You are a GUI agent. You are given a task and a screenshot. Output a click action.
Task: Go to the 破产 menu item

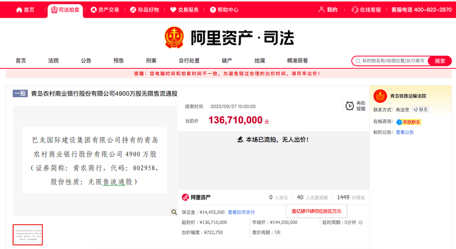pos(227,61)
